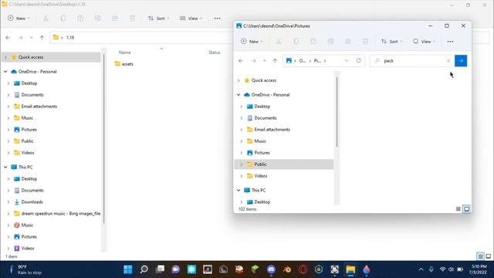Open the New menu in Pictures window
The height and width of the screenshot is (278, 494).
tap(252, 41)
